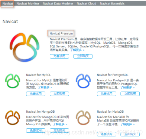
Task: Start 免费试用 for Navicat for PostgreSQL
Action: (x=107, y=94)
